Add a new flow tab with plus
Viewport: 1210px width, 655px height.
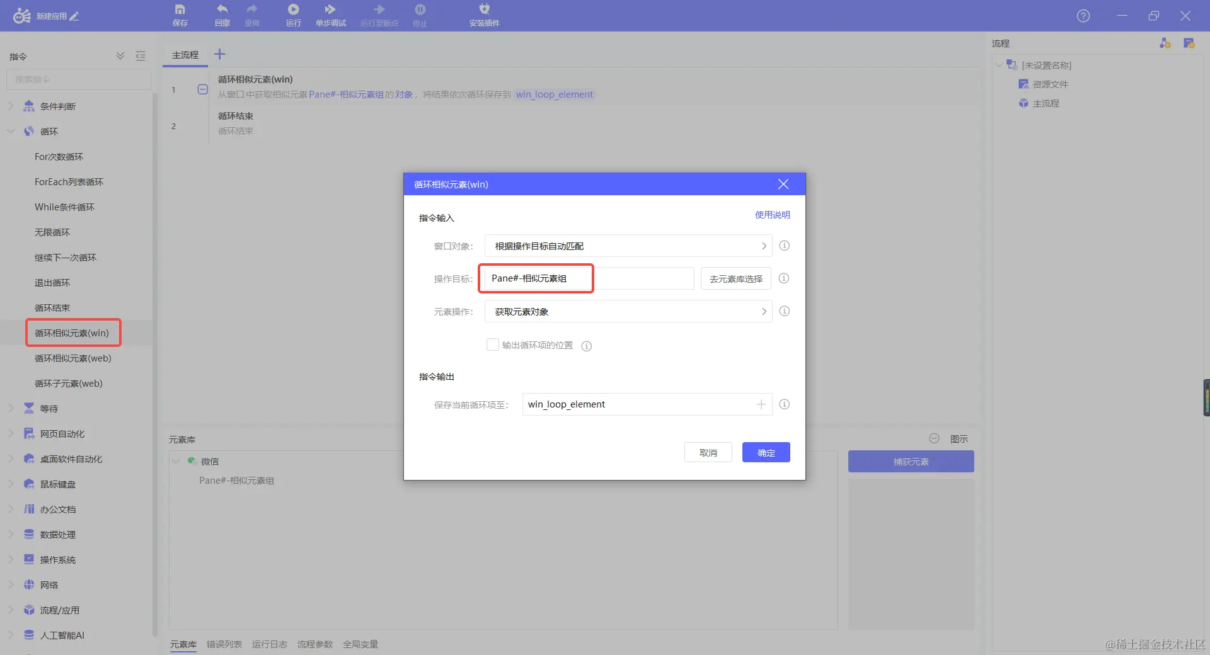click(x=220, y=54)
